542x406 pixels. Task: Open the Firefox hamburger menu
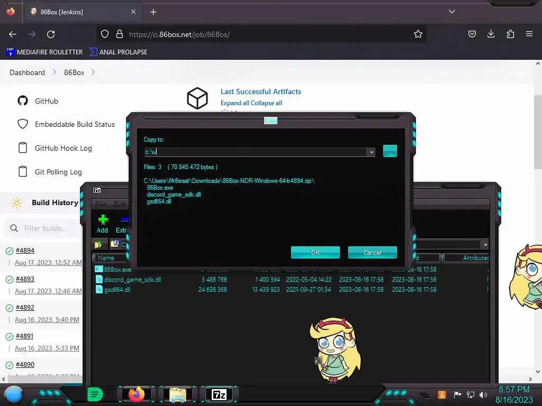529,34
